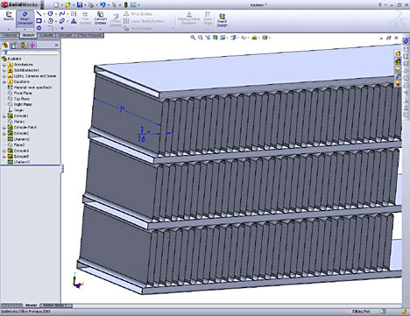410x316 pixels.
Task: Collapse the manager panel with chevron
Action: pos(56,46)
